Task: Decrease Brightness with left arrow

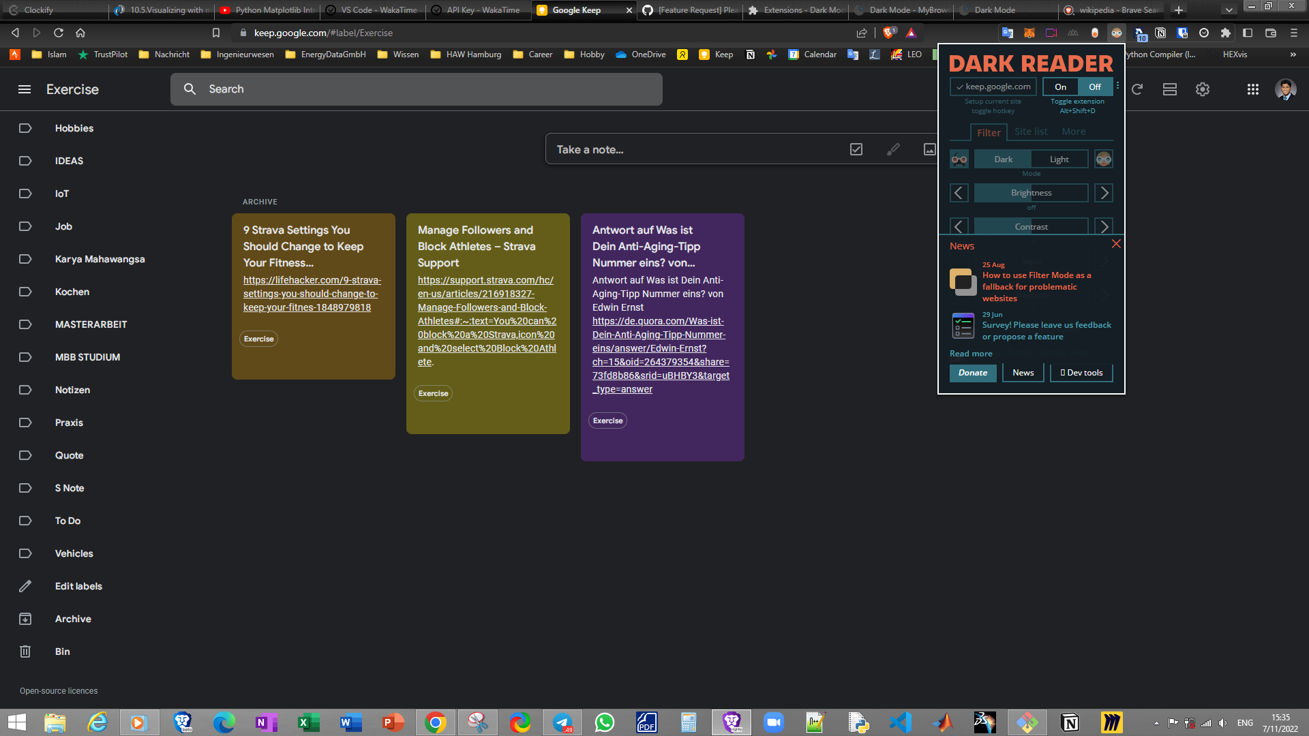Action: (x=959, y=193)
